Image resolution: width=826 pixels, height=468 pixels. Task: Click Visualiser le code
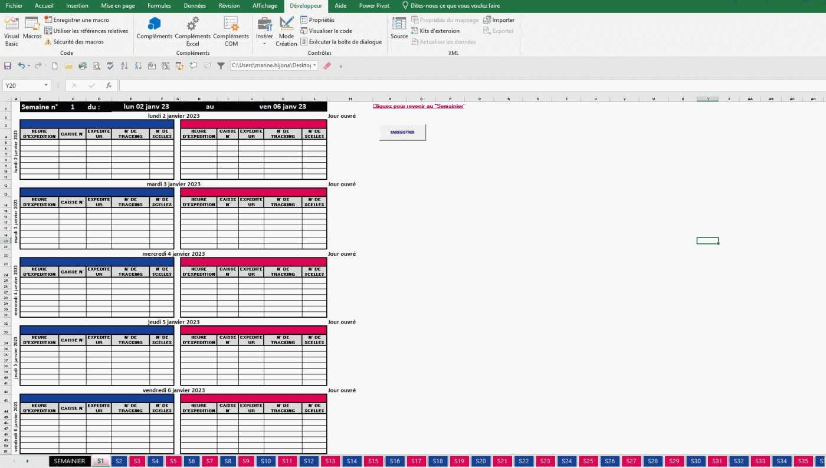click(x=326, y=31)
